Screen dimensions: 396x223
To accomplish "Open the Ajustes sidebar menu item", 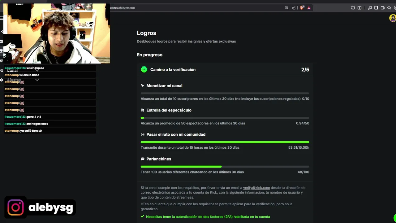I will 14,80.
